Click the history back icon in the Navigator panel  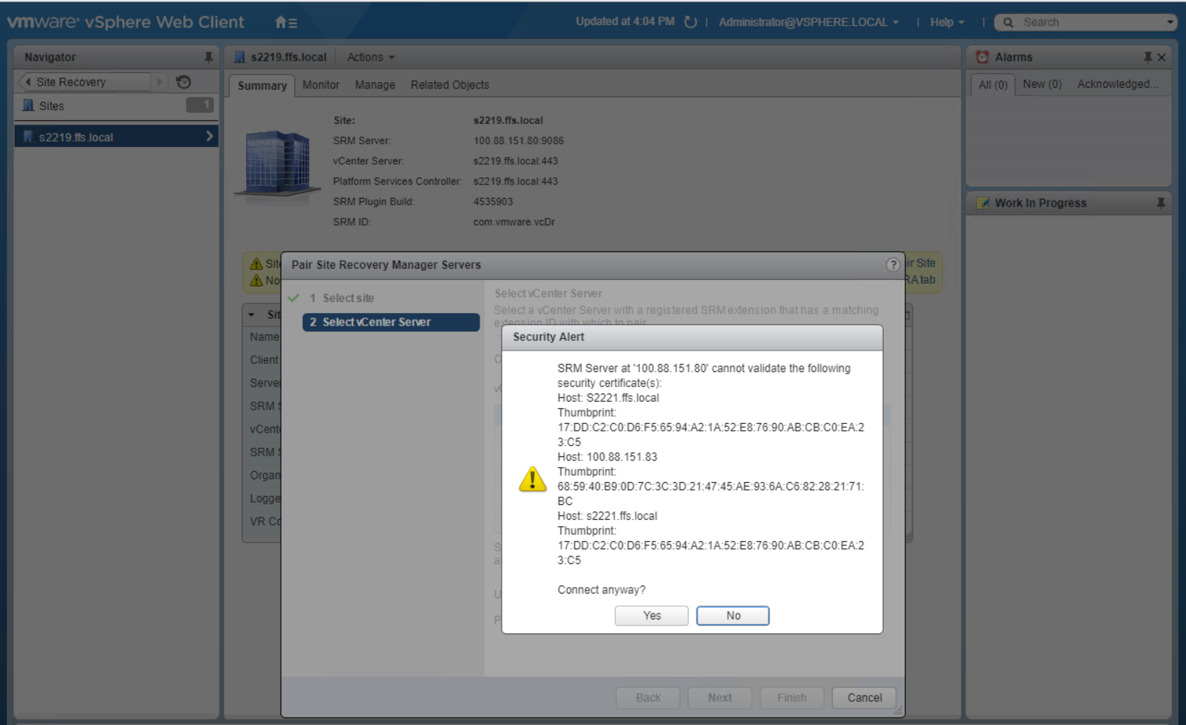click(183, 82)
